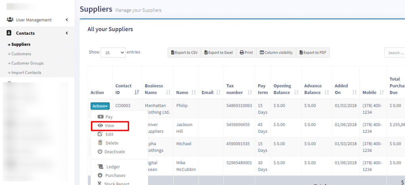Click the Contacts address book icon

tap(9, 33)
